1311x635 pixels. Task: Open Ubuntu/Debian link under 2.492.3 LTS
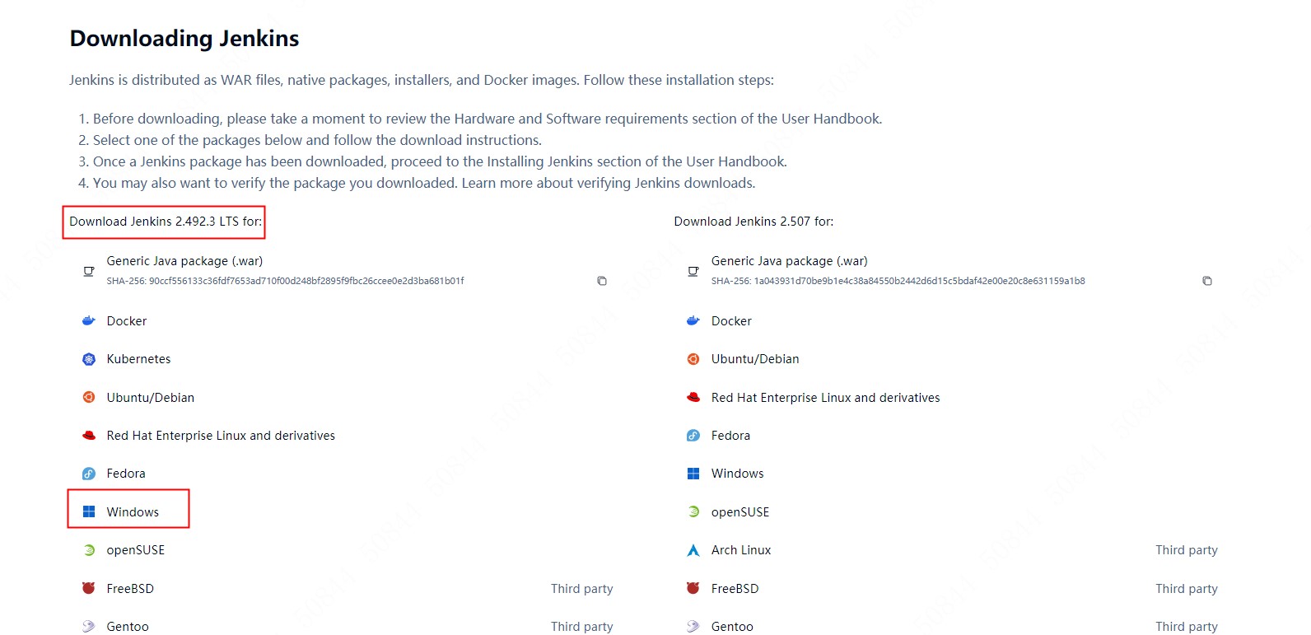[151, 398]
